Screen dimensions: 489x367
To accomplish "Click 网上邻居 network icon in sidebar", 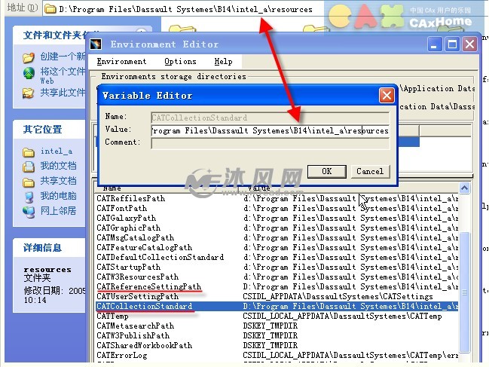I will [29, 211].
